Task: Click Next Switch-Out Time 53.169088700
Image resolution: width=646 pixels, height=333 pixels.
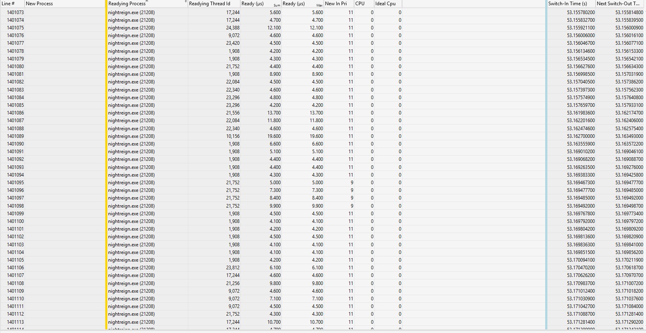Action: coord(629,159)
